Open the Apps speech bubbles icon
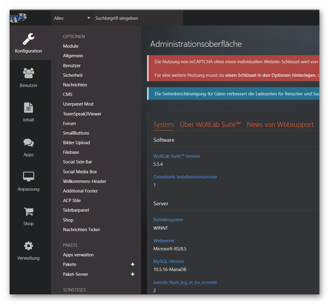This screenshot has height=304, width=329. [29, 142]
